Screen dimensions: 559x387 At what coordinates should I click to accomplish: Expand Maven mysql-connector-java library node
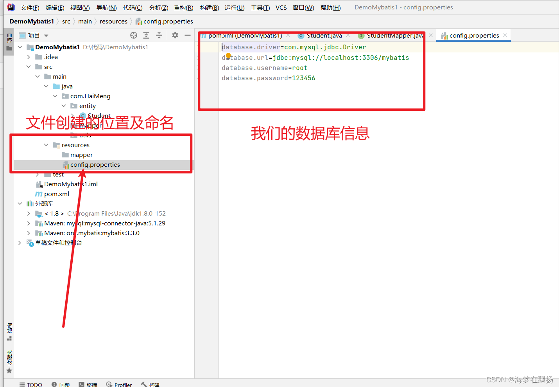click(x=29, y=223)
